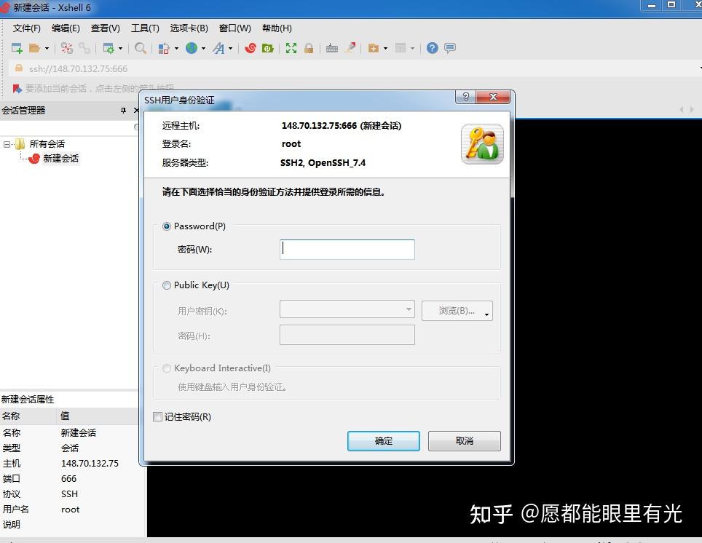Open the font dropdown arrow

click(x=231, y=48)
